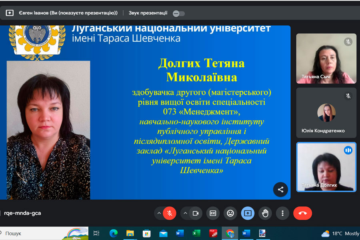Open Microsoft Edge from the taskbar
This screenshot has width=360, height=240.
point(114,233)
